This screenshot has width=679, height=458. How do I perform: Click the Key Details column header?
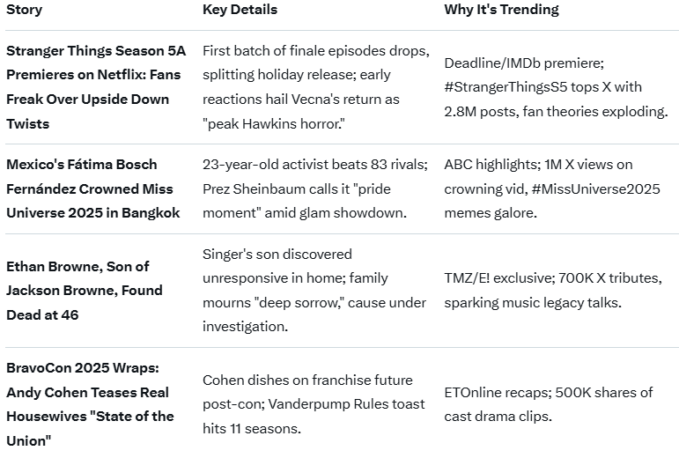tap(240, 10)
